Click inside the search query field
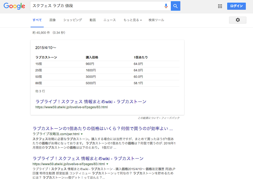253x183 pixels. pos(94,6)
